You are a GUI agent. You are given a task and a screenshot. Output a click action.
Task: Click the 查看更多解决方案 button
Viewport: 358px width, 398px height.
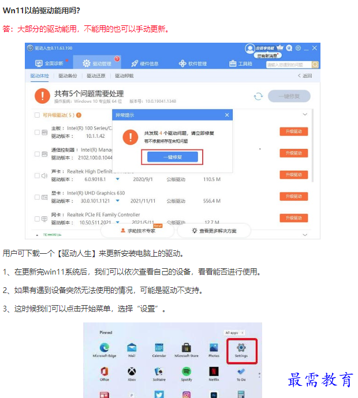[x=214, y=231]
